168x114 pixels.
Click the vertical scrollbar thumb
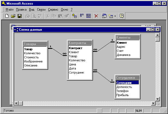158,39
